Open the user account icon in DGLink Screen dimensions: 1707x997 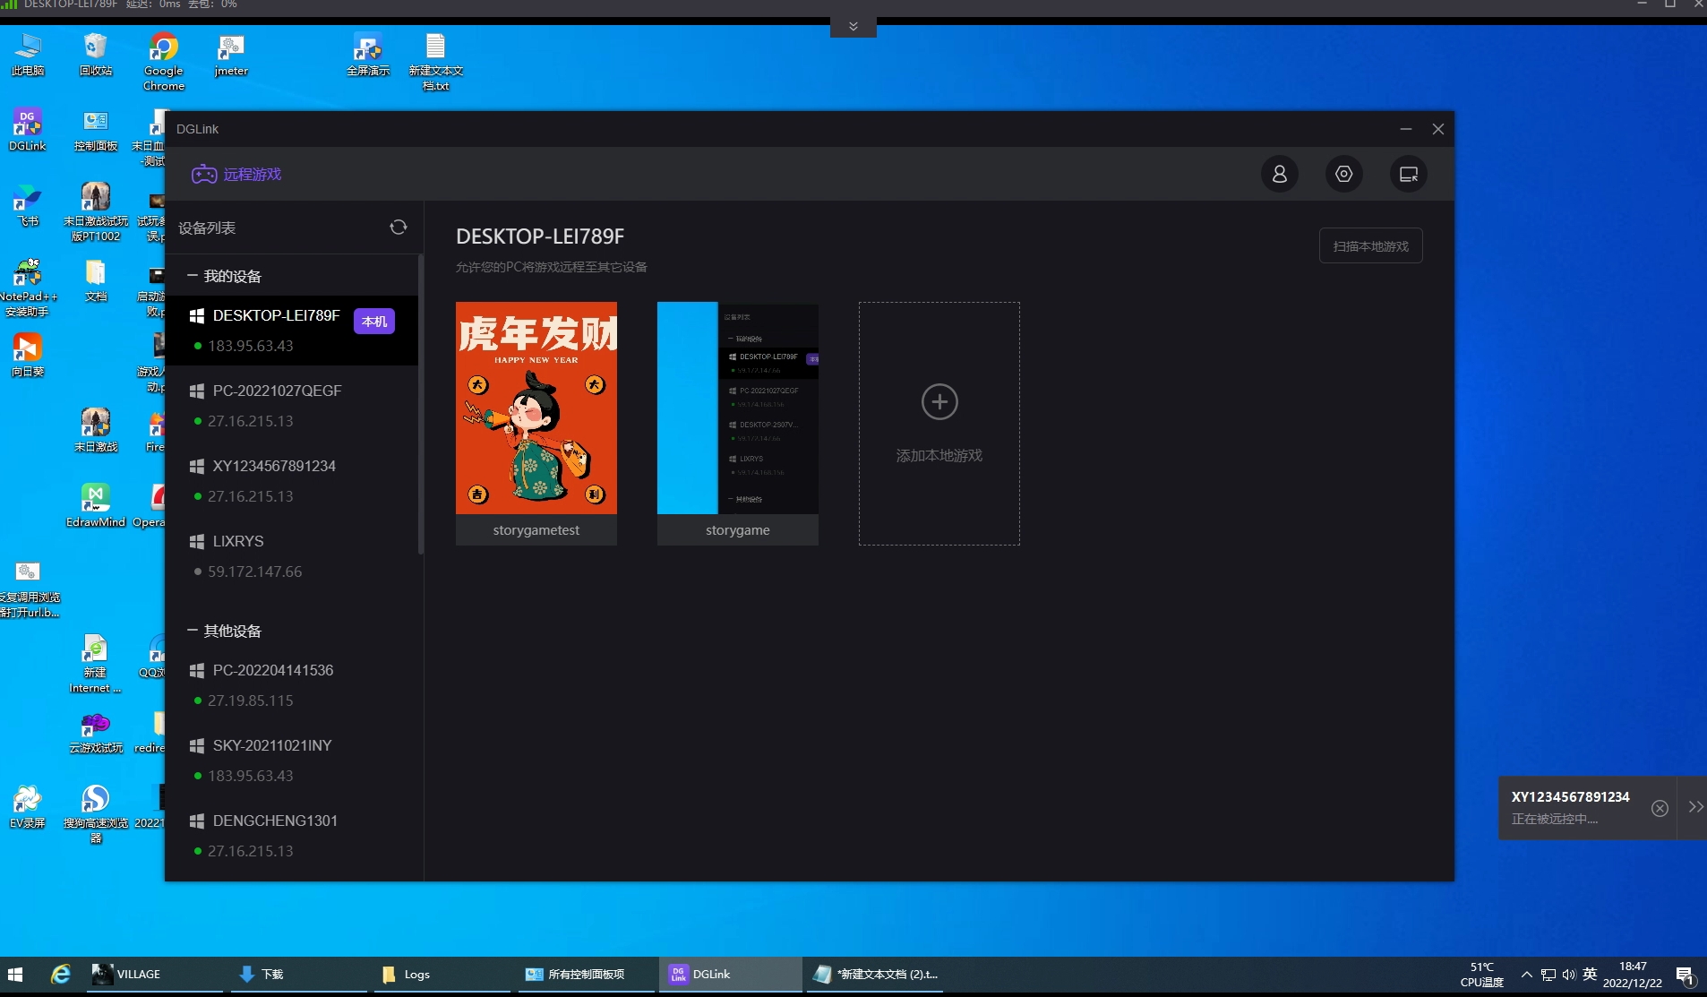coord(1279,174)
